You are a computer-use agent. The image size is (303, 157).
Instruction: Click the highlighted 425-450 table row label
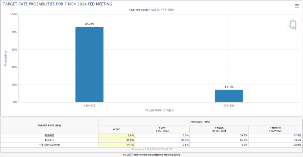click(x=49, y=135)
